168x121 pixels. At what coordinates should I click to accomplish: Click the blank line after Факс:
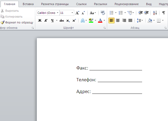[116, 70]
